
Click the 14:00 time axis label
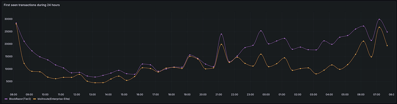point(108,94)
